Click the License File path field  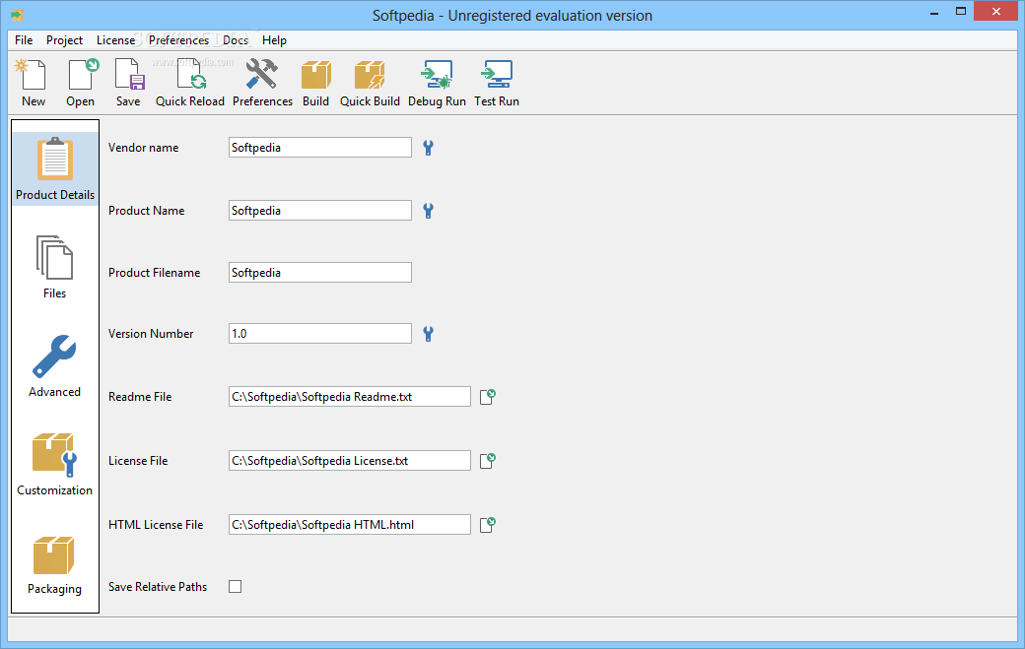pos(350,460)
